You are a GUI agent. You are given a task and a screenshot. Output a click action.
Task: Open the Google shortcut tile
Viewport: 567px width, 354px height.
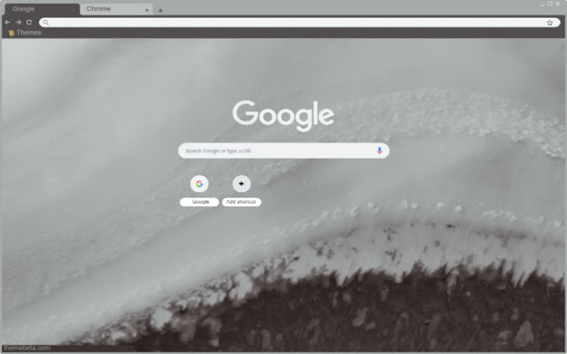coord(199,184)
